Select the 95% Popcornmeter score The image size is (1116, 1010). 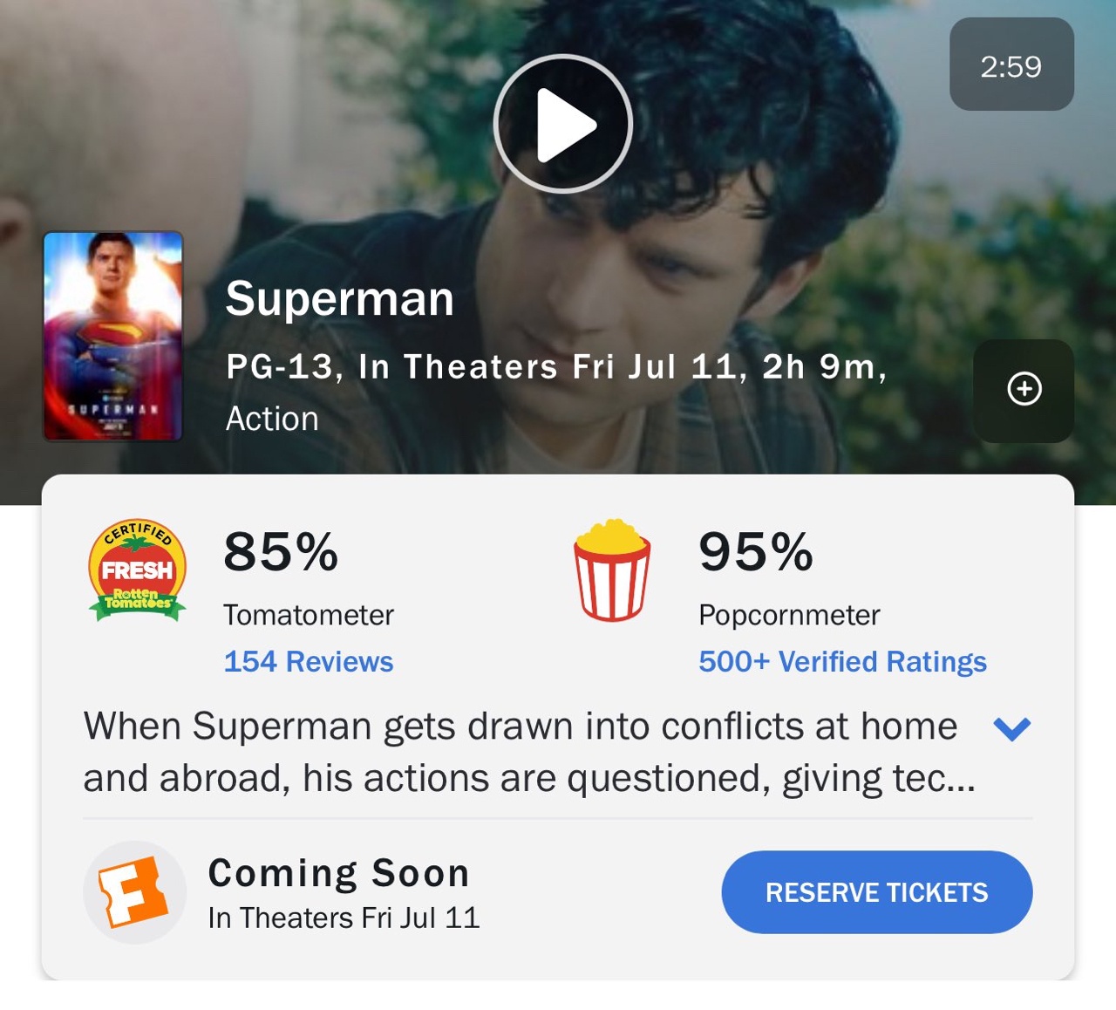coord(756,552)
